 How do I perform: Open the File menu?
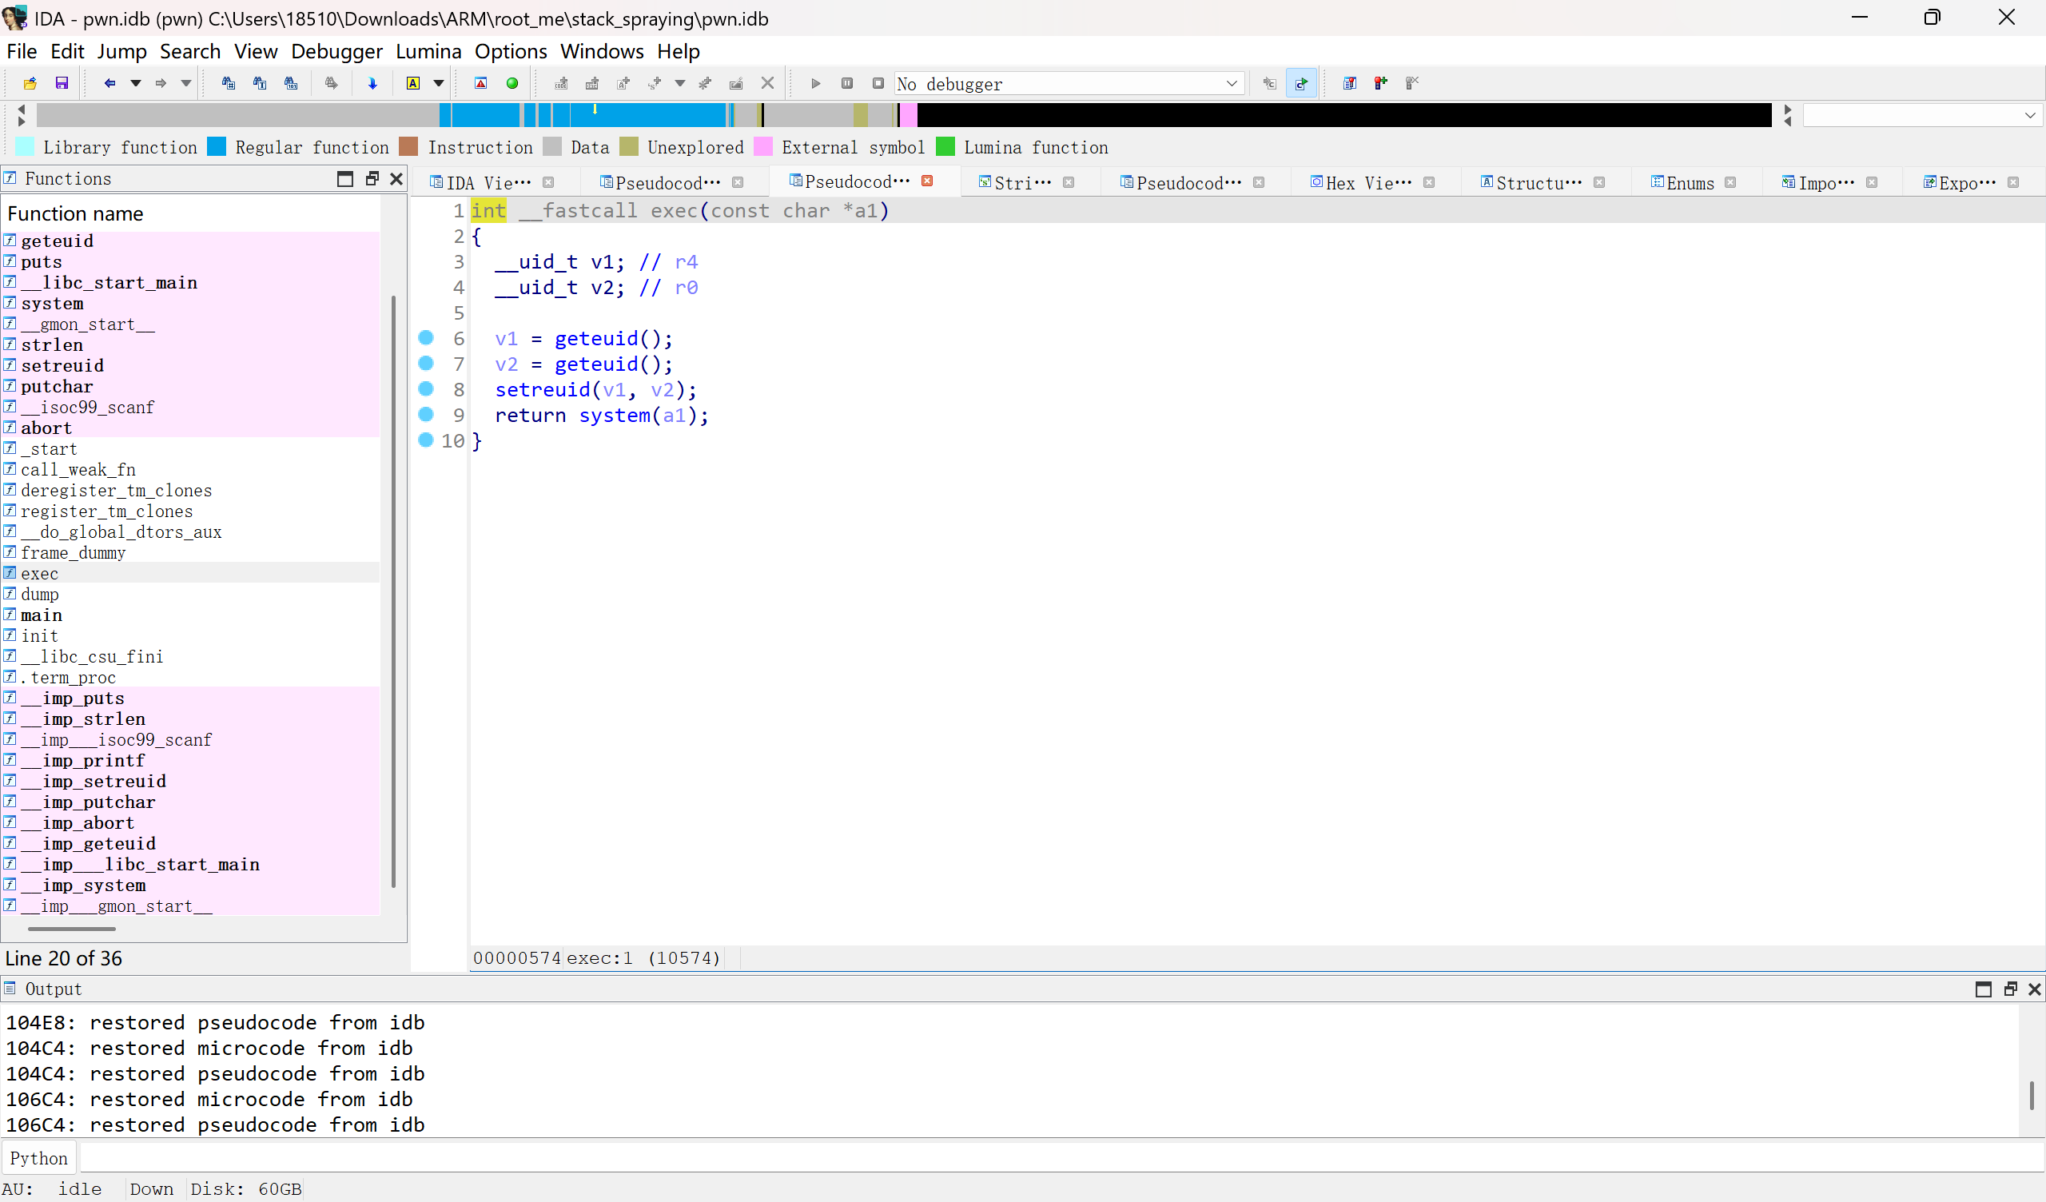tap(21, 51)
